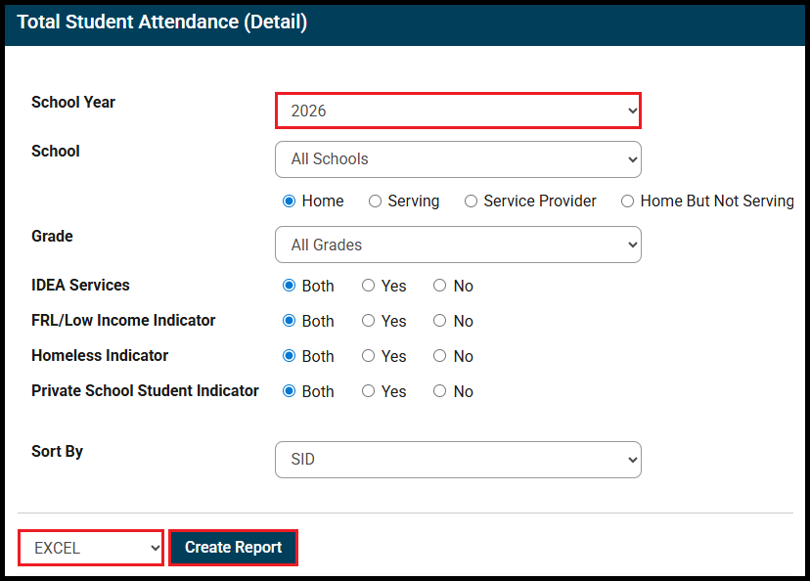
Task: Set FRL/Low Income Indicator to No
Action: 440,321
